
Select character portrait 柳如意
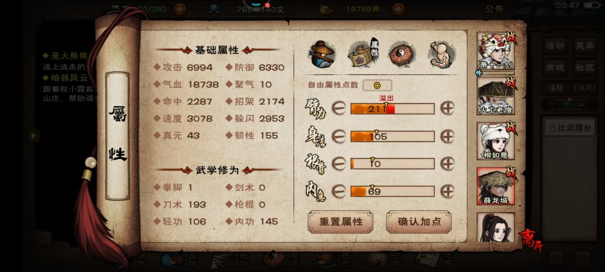click(x=495, y=141)
